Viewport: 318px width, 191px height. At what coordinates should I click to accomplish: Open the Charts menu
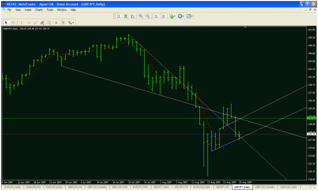coord(39,10)
